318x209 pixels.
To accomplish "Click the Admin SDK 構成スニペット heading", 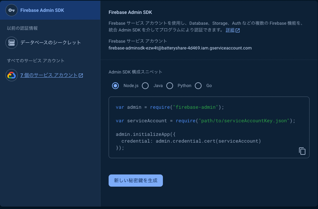I will (135, 72).
